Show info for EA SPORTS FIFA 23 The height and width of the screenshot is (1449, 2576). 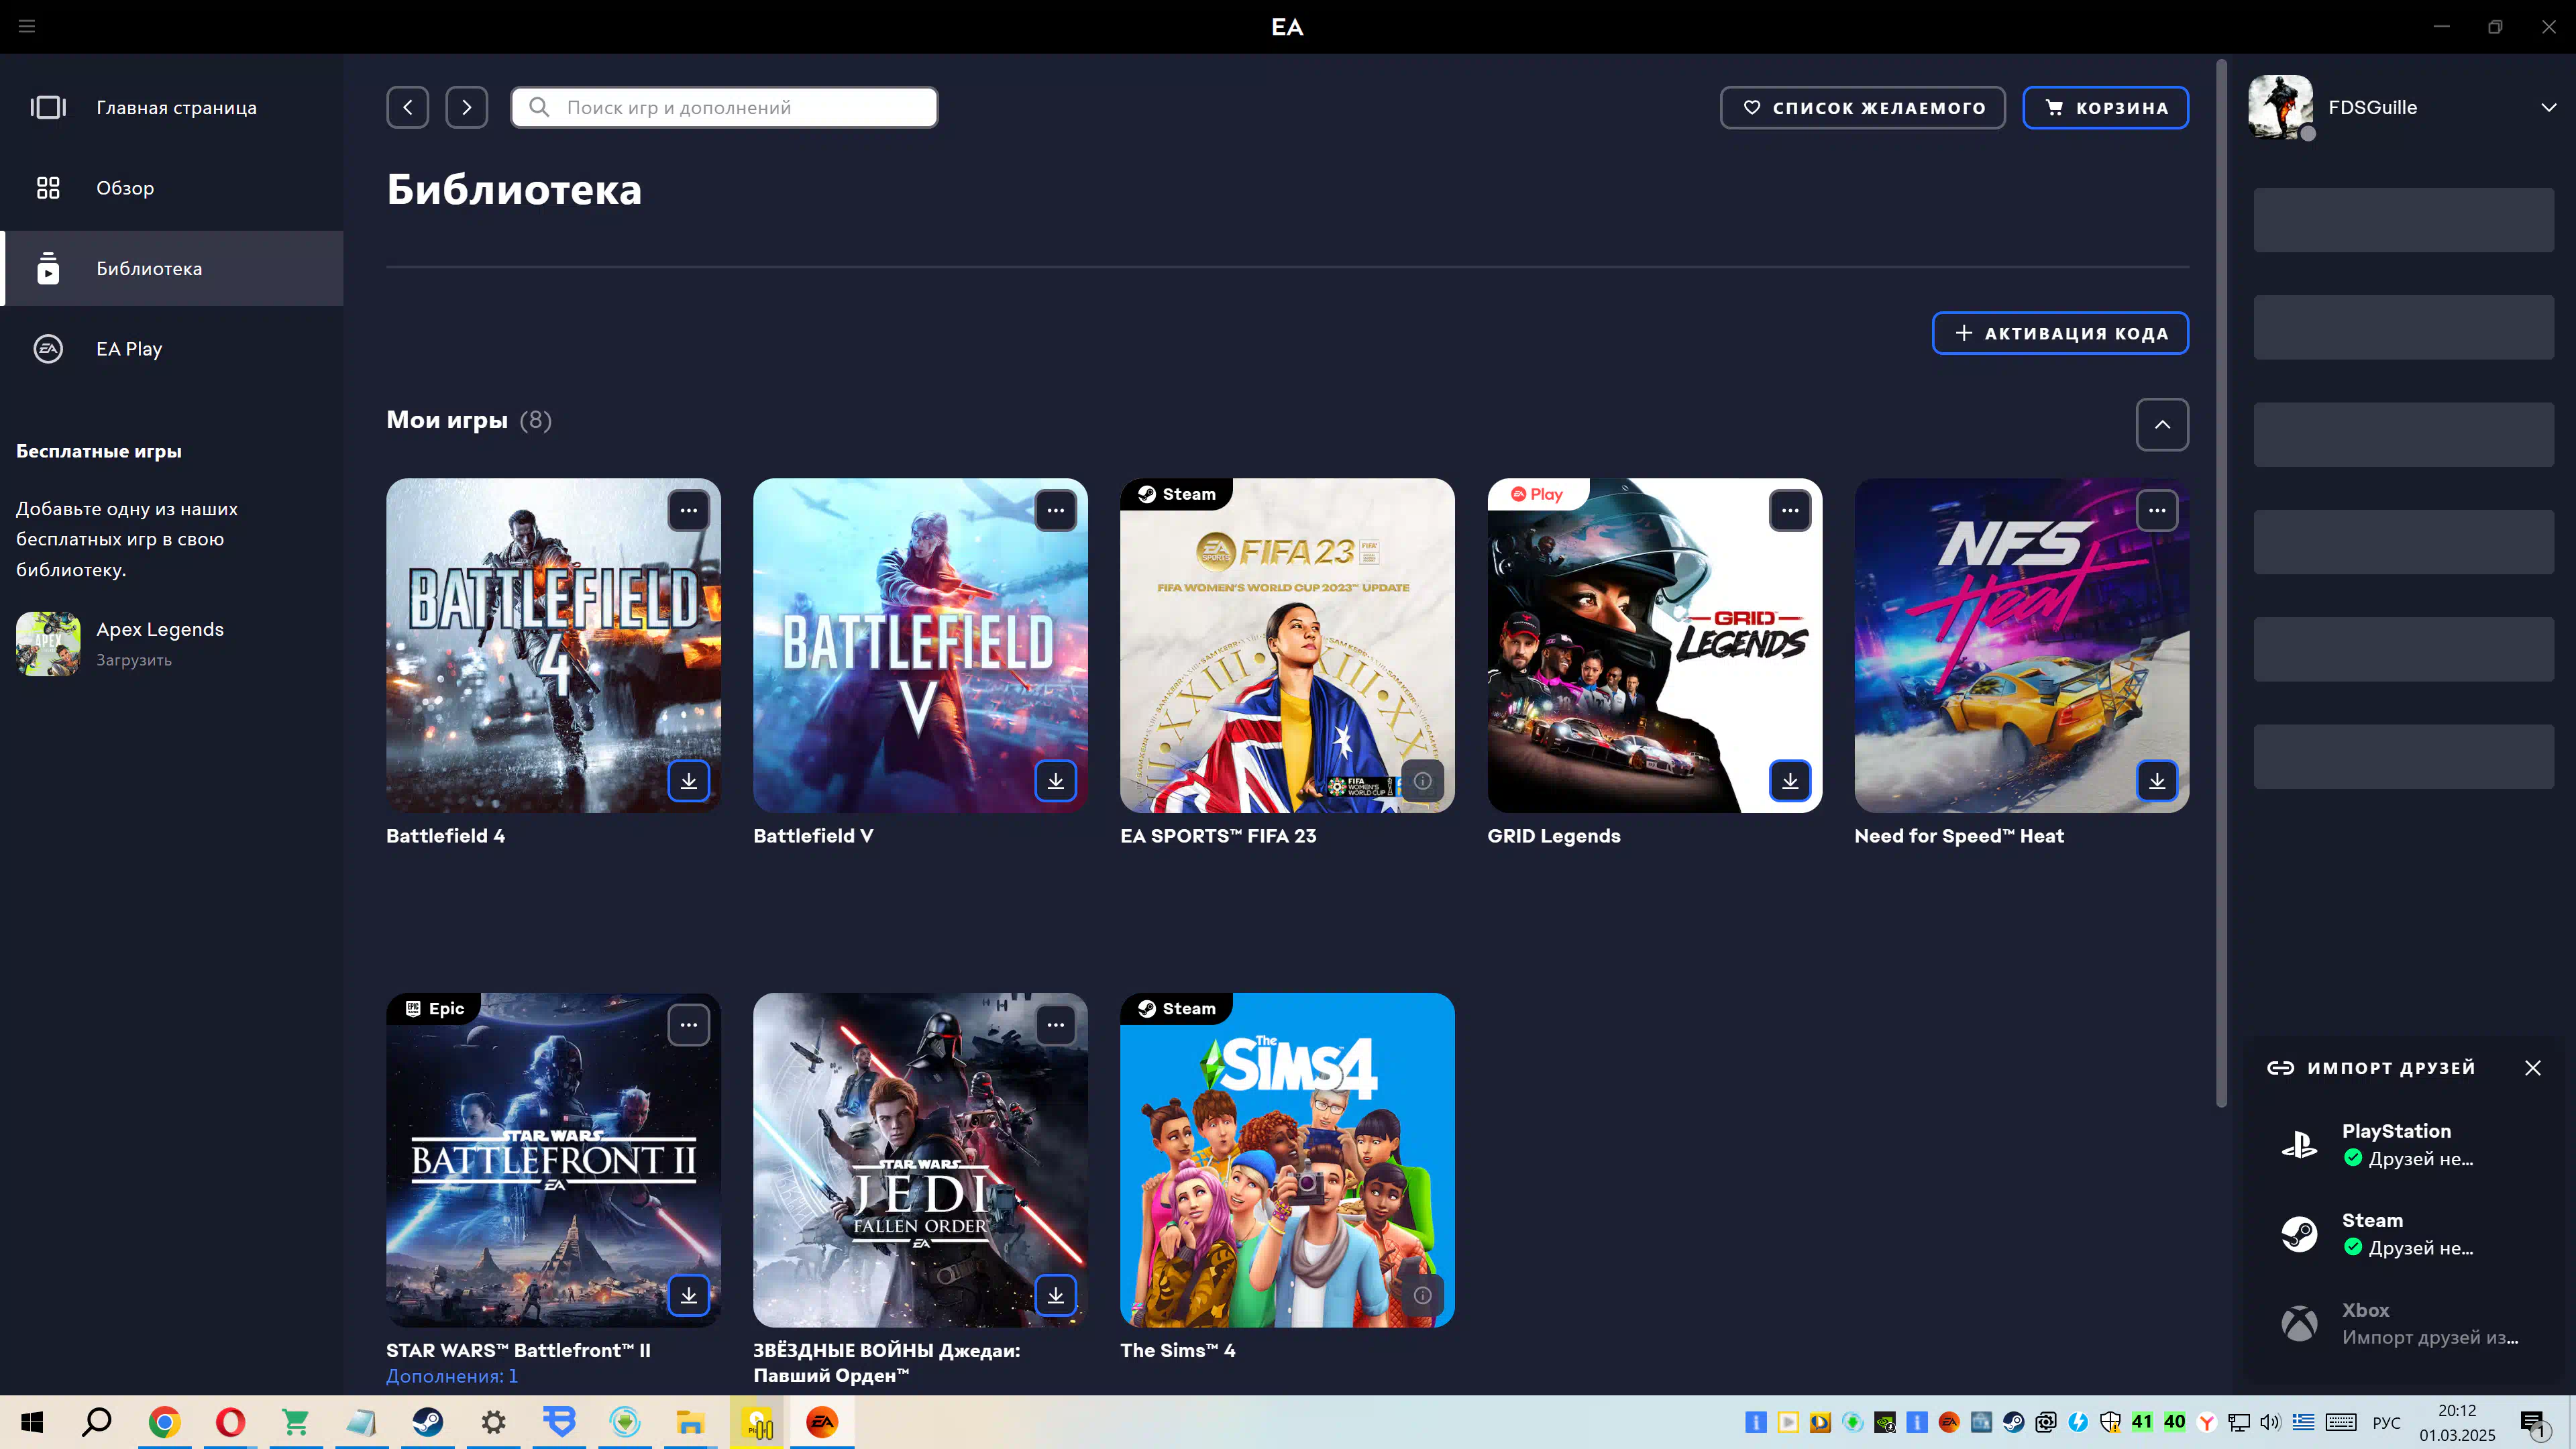(1423, 781)
